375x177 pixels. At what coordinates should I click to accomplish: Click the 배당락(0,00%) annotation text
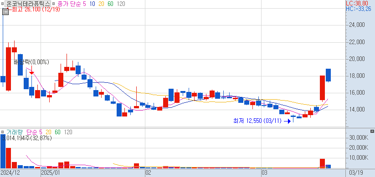pos(31,62)
